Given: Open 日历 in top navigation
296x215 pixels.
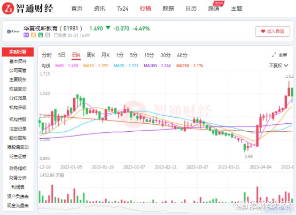Looking at the screenshot, I should point(191,9).
